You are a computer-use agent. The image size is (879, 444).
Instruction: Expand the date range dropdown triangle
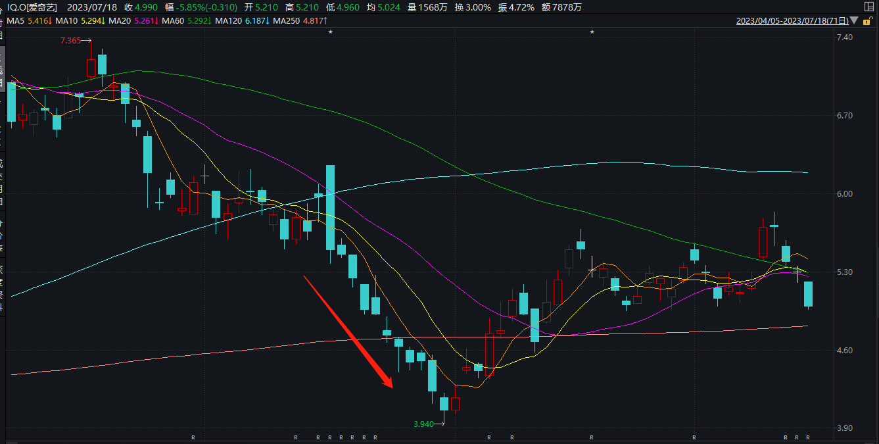[x=854, y=20]
